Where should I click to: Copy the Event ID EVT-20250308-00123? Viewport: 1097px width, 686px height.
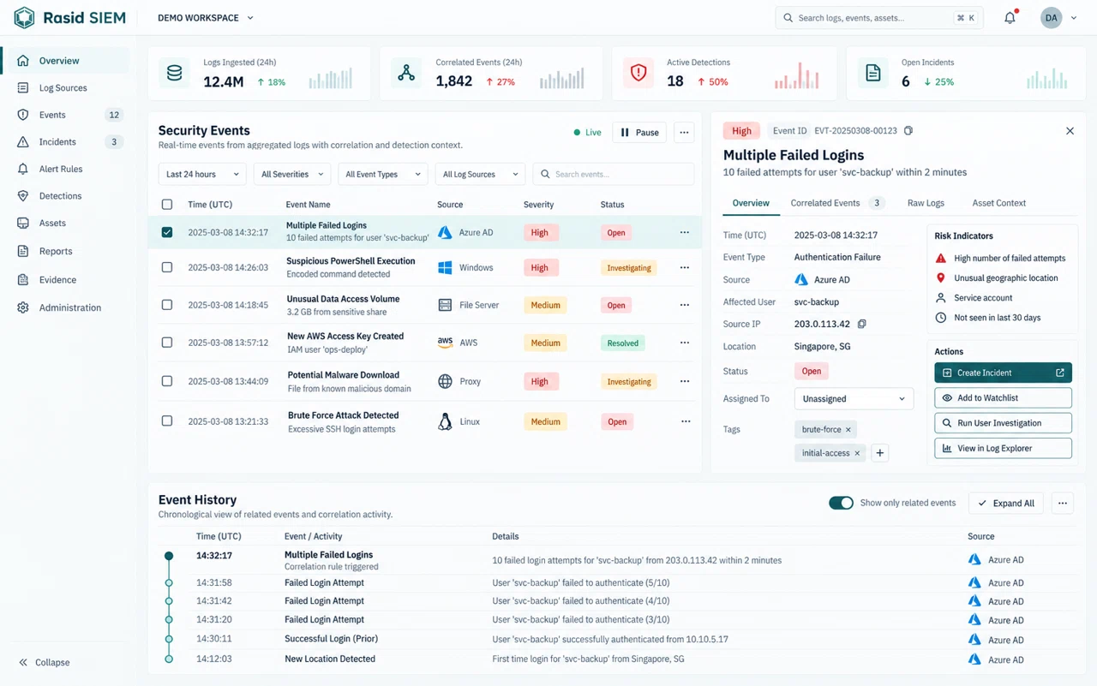908,131
